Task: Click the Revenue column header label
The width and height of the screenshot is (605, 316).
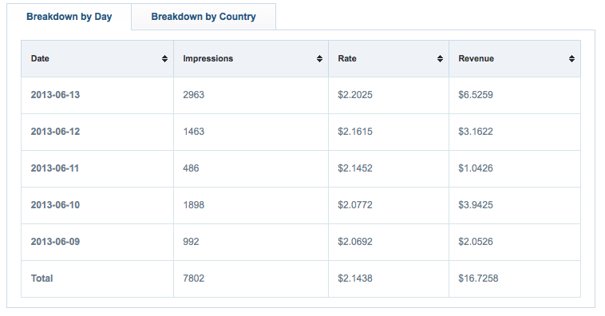Action: (x=476, y=58)
